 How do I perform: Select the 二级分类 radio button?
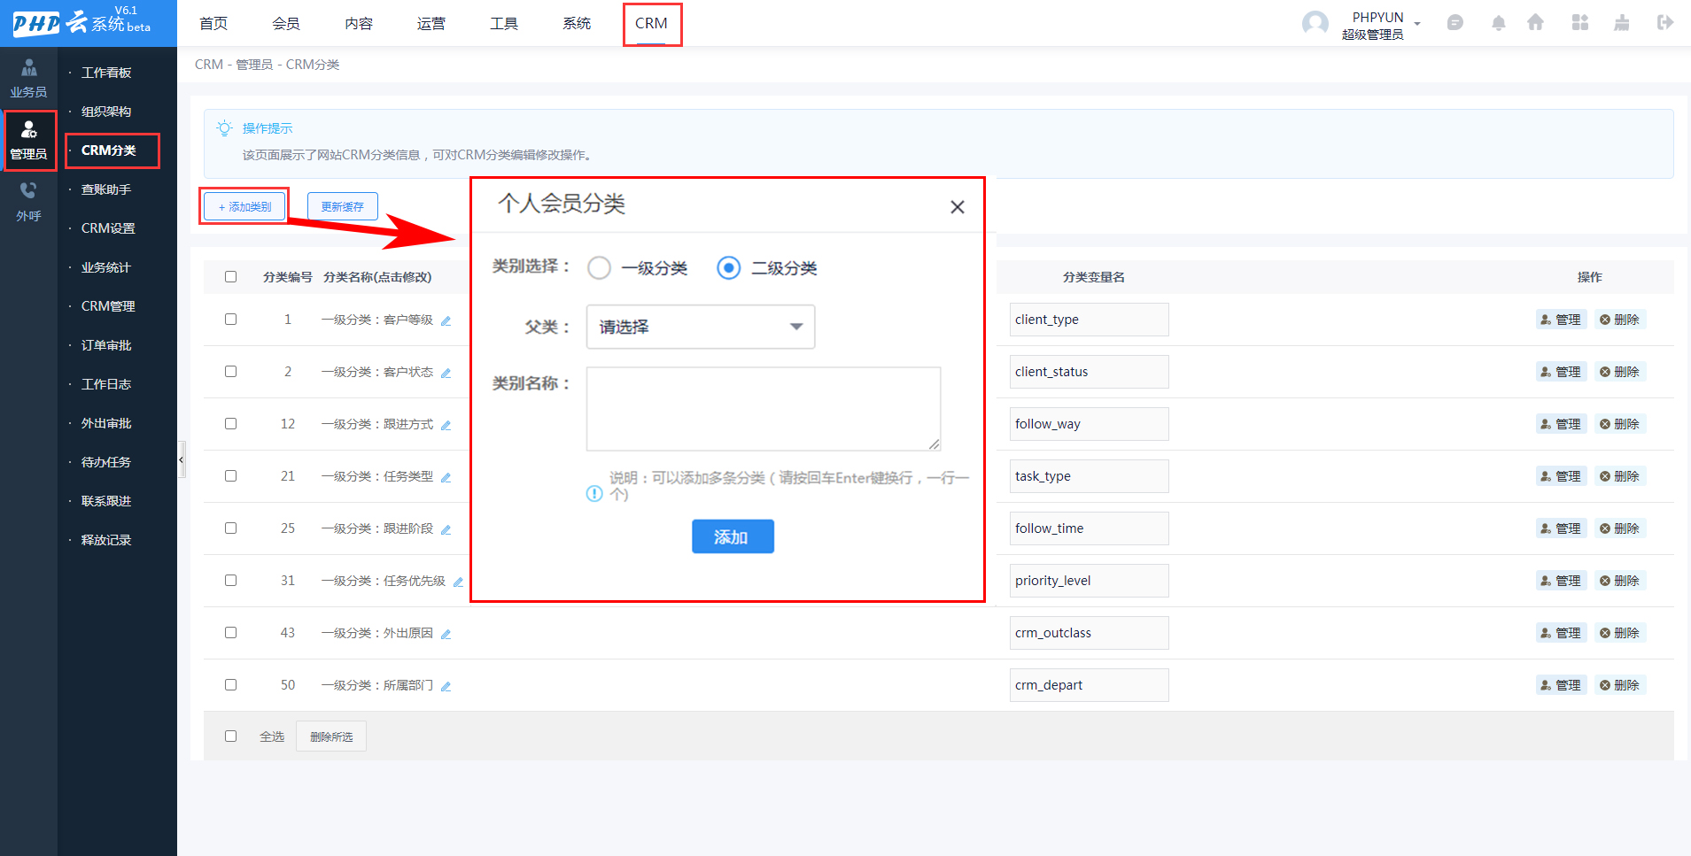tap(729, 268)
